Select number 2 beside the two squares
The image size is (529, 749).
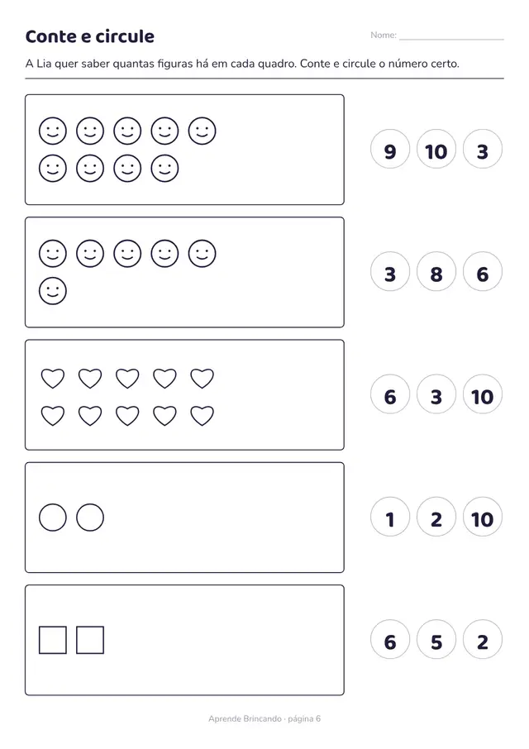[483, 640]
